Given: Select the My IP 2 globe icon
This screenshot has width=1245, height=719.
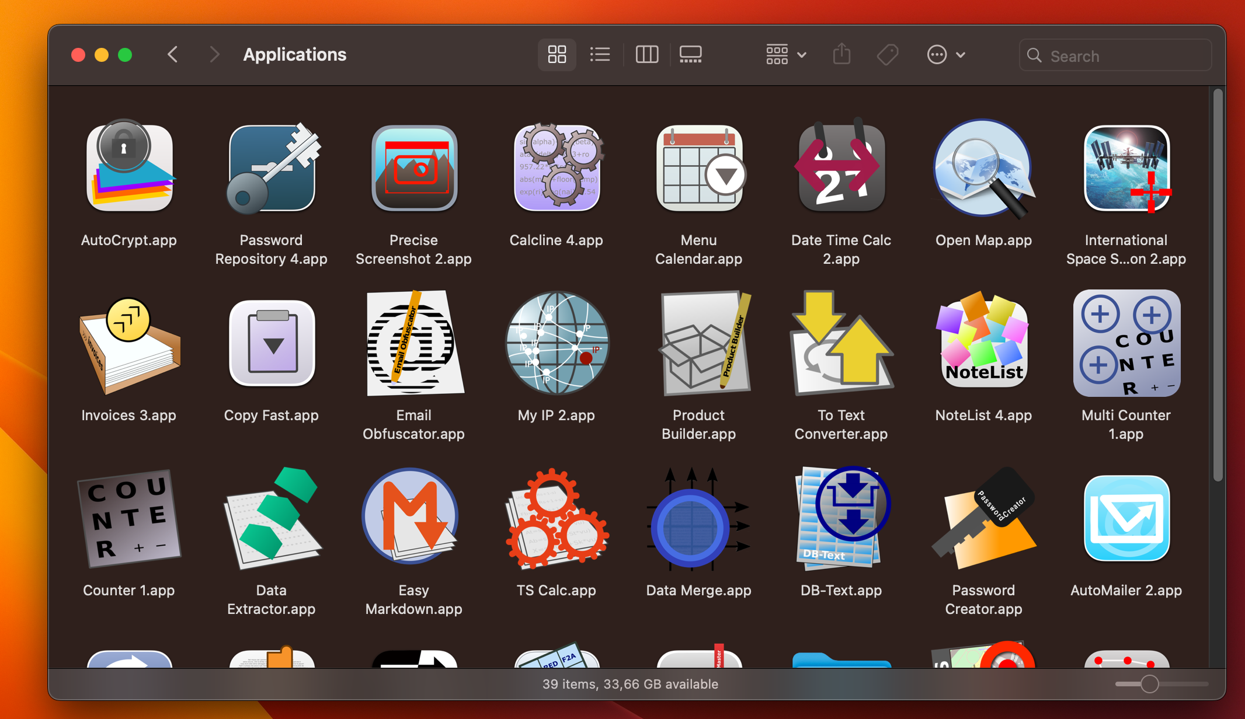Looking at the screenshot, I should tap(557, 343).
